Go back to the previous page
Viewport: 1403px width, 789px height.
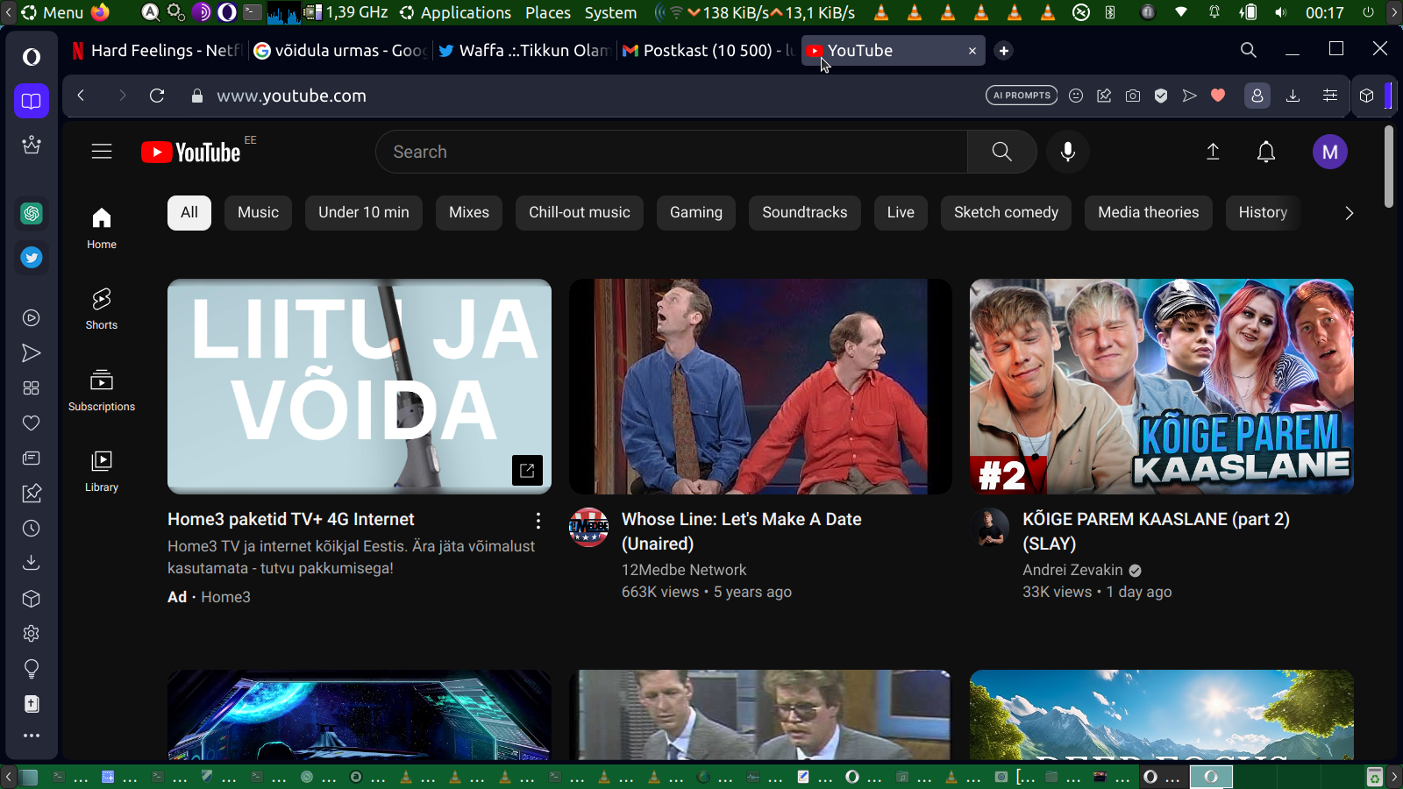(81, 96)
